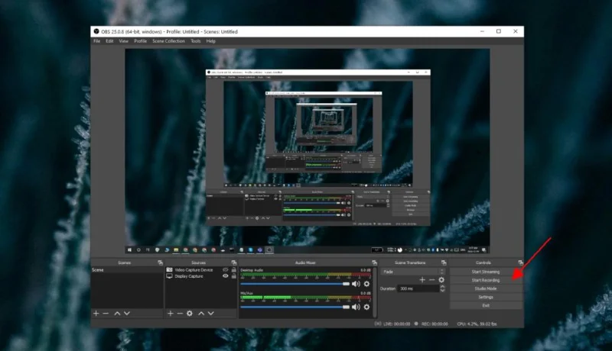Click the Exit button
Image resolution: width=612 pixels, height=351 pixels.
point(486,305)
